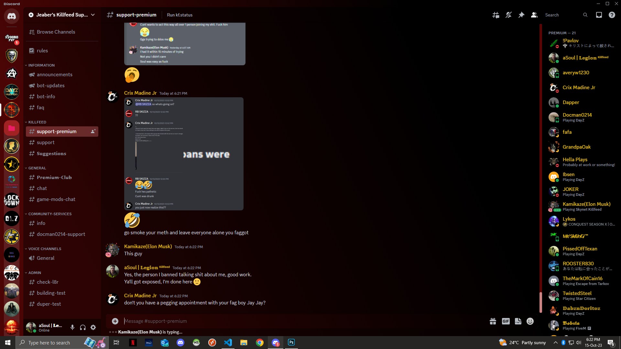Open Discord help icon
The image size is (621, 349).
click(x=612, y=15)
